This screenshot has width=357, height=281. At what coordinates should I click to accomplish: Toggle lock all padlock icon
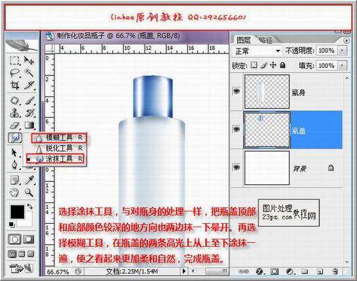(283, 65)
